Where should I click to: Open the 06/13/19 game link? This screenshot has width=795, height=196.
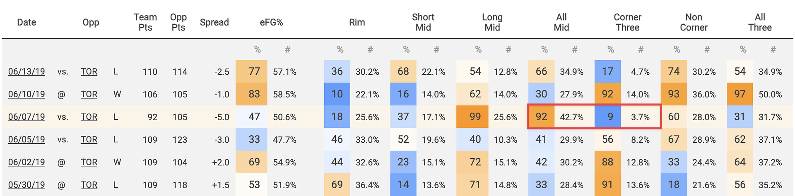coord(26,72)
